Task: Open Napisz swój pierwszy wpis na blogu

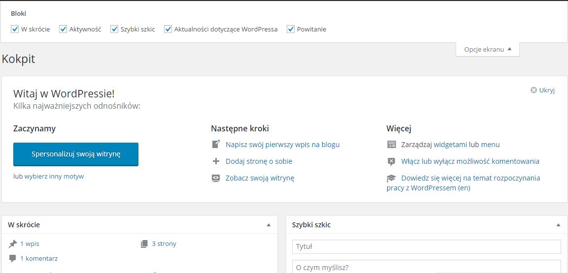Action: (x=283, y=145)
